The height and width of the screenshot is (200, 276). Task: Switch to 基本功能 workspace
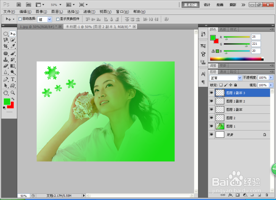191,5
